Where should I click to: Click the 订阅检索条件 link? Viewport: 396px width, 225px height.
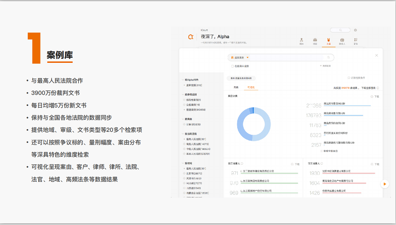coord(358,78)
